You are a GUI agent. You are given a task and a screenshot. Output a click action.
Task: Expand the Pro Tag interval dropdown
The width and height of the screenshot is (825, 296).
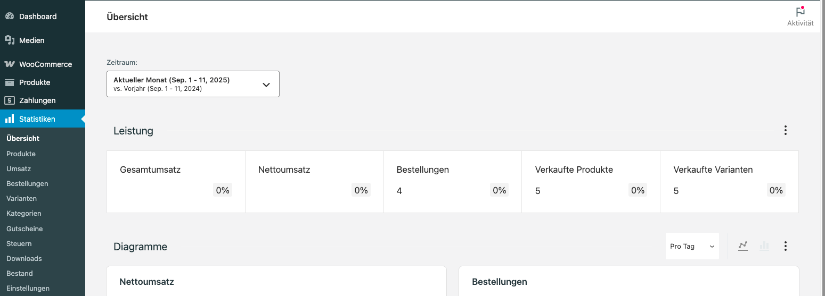(x=692, y=246)
